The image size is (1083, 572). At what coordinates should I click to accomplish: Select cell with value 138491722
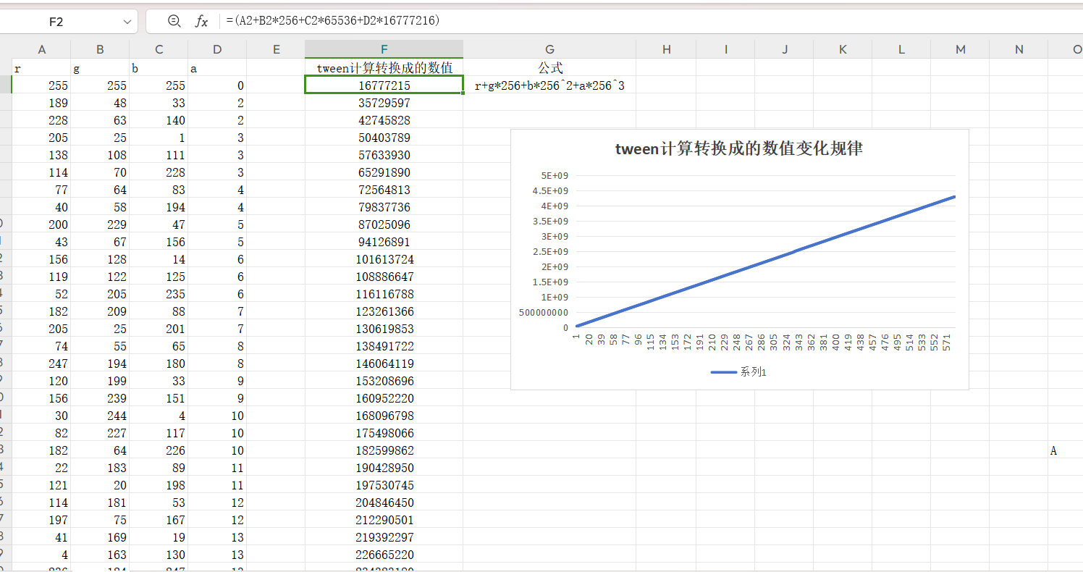[384, 346]
